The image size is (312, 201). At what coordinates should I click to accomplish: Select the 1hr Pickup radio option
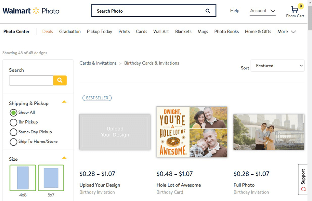pos(13,122)
